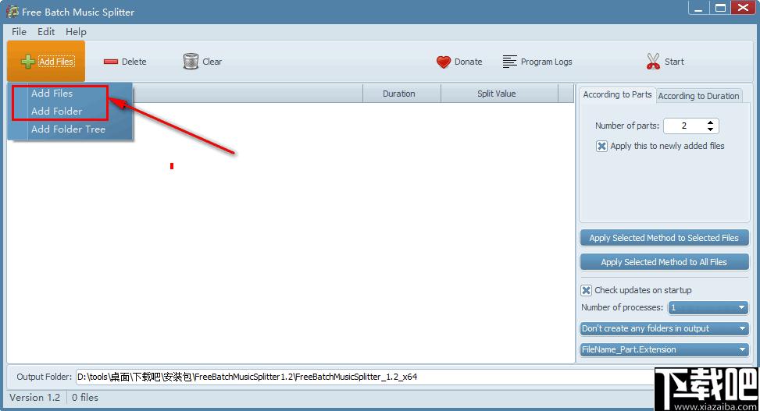
Task: Open Program Logs via its list icon
Action: (x=510, y=62)
